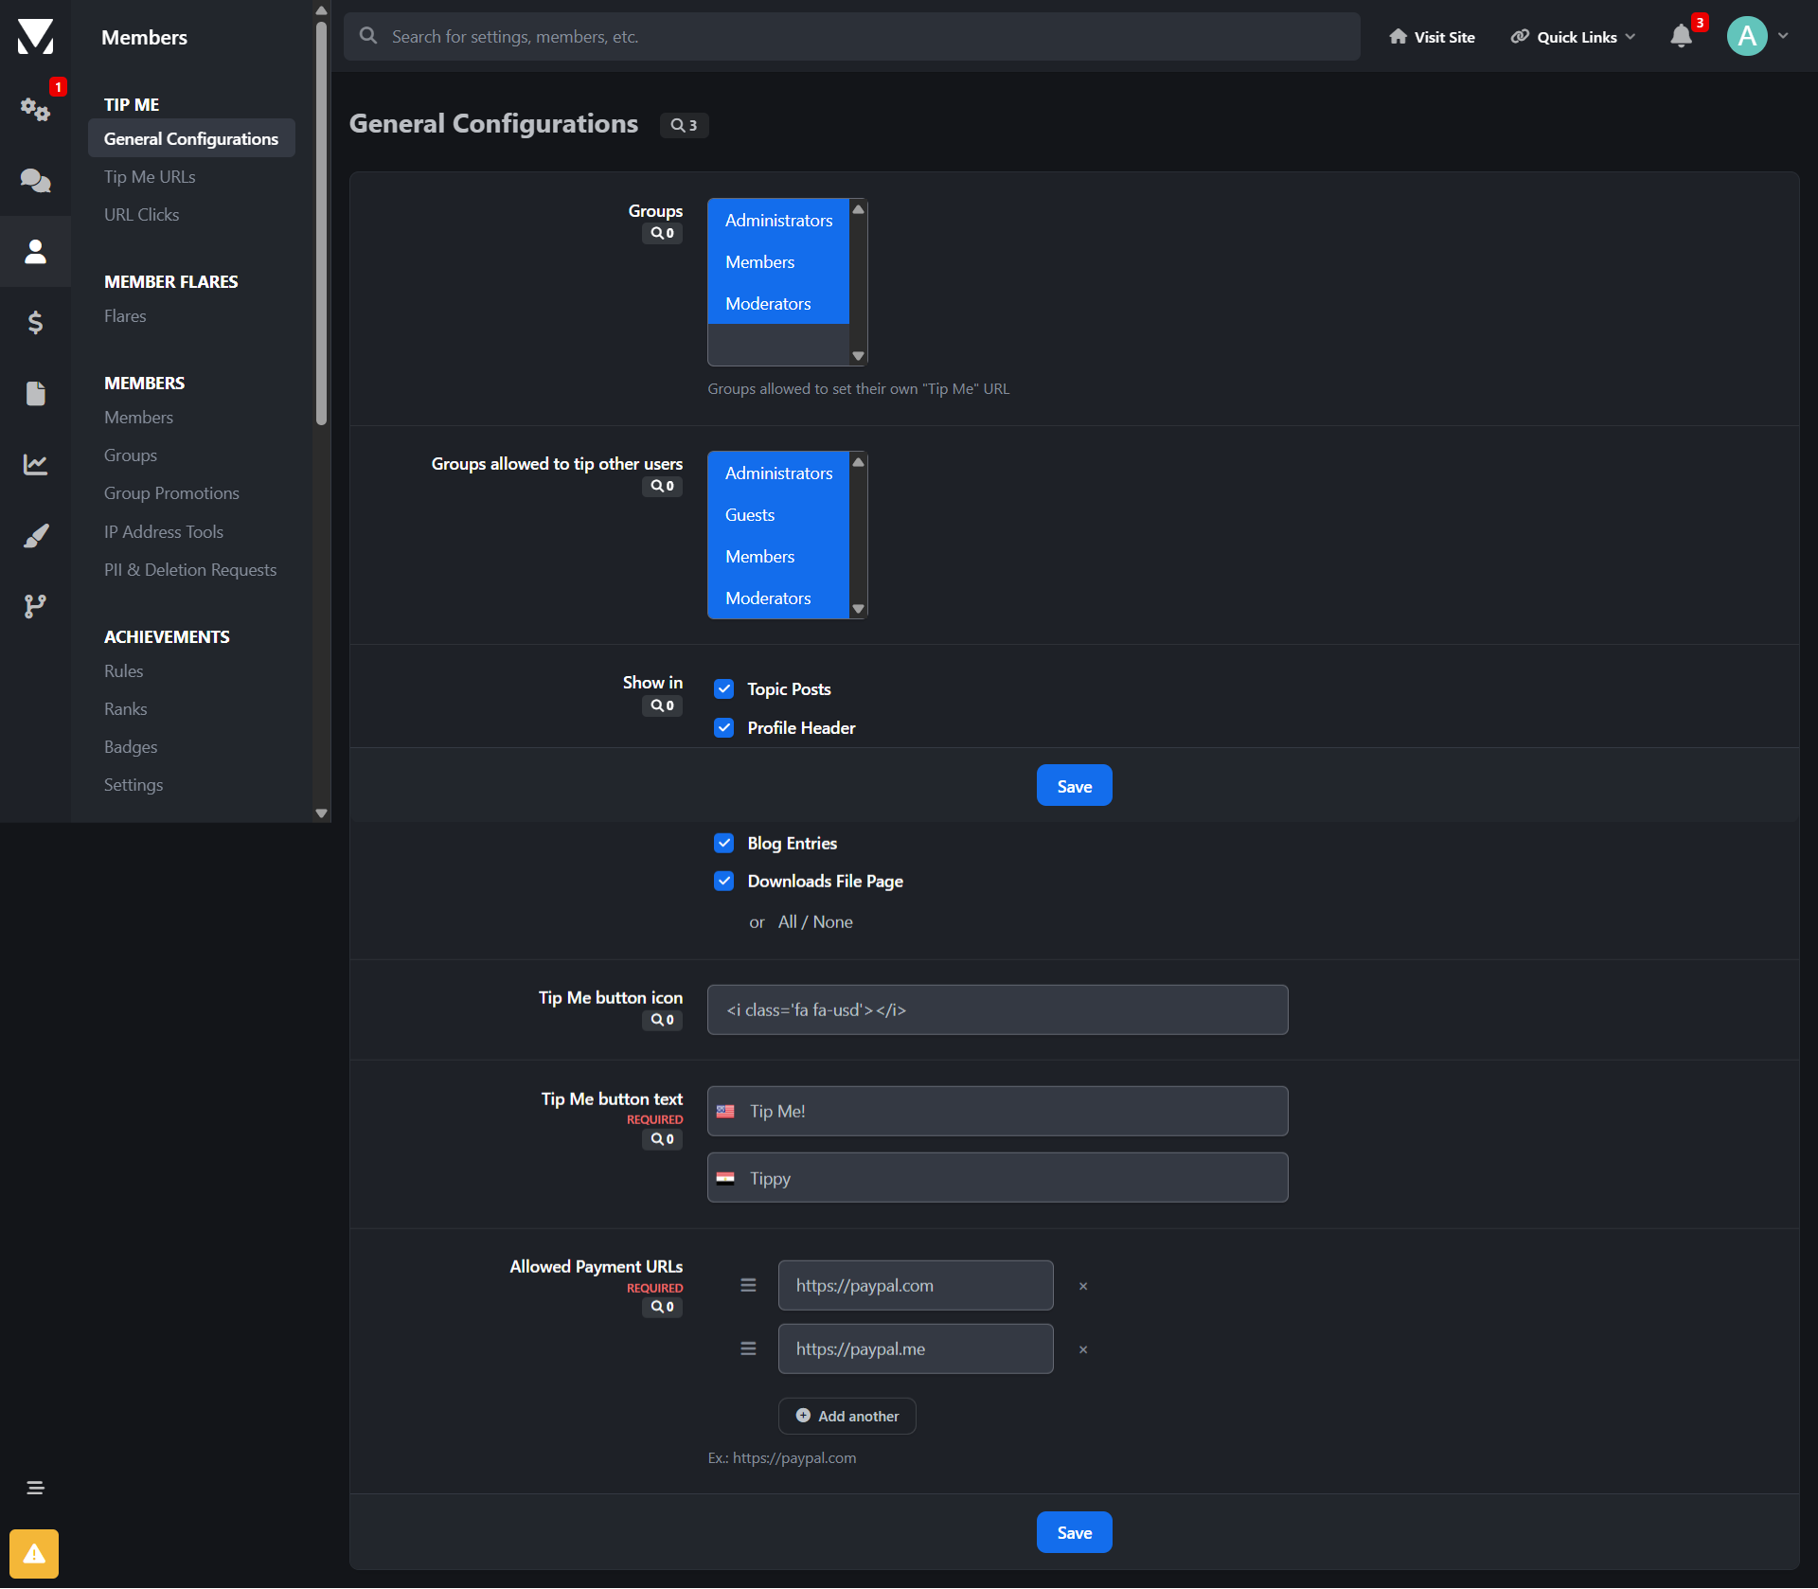Open Ranks under Achievements
Screen dimensions: 1818x1589
tap(125, 709)
